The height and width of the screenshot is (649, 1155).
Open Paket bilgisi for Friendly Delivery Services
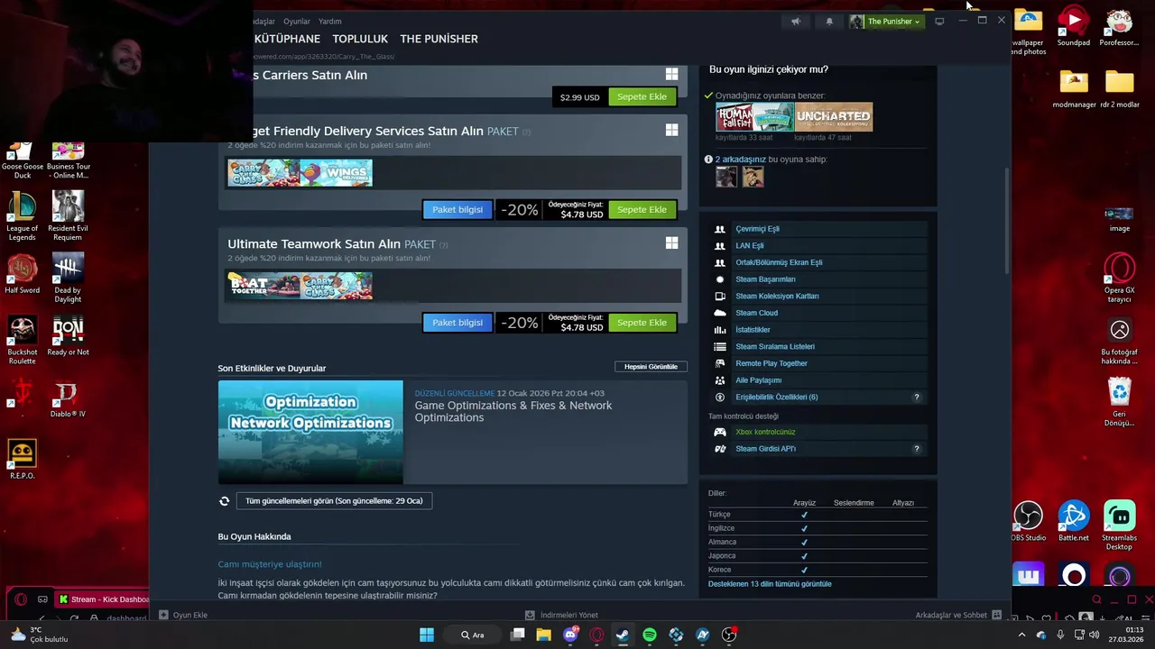coord(457,209)
